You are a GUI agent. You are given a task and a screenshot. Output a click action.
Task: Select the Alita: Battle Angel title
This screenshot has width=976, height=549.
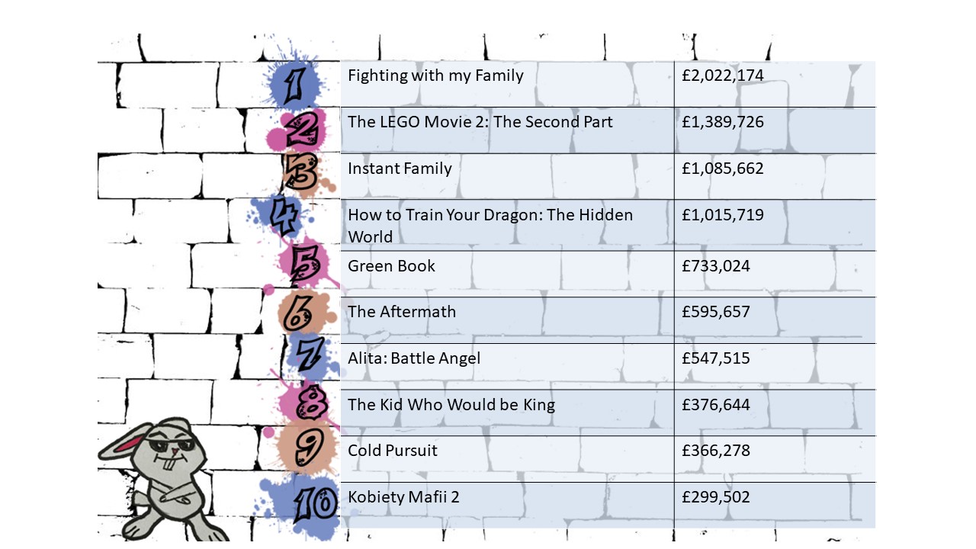coord(414,358)
